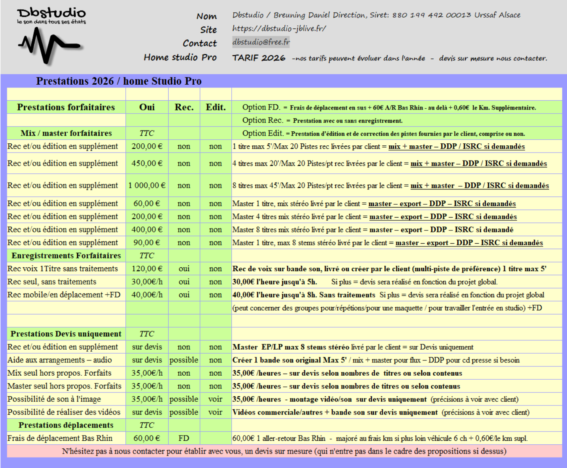Select the "Rec voix 1Titre sans traitements" cell

click(63, 269)
